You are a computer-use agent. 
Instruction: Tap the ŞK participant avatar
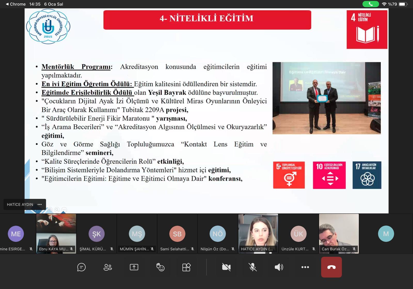click(97, 234)
